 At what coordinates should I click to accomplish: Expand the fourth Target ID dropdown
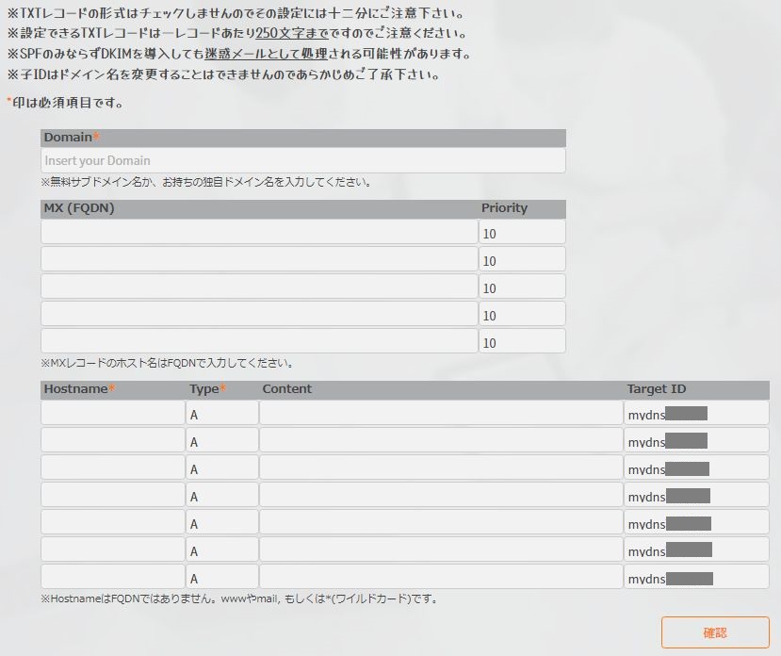[x=696, y=496]
